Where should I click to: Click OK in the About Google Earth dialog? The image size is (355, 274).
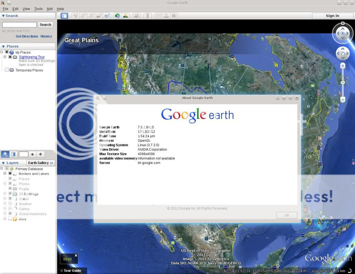point(287,215)
